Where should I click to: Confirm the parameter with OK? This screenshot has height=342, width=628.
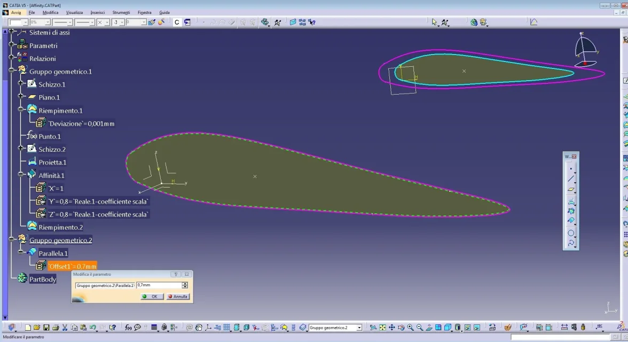pos(152,296)
